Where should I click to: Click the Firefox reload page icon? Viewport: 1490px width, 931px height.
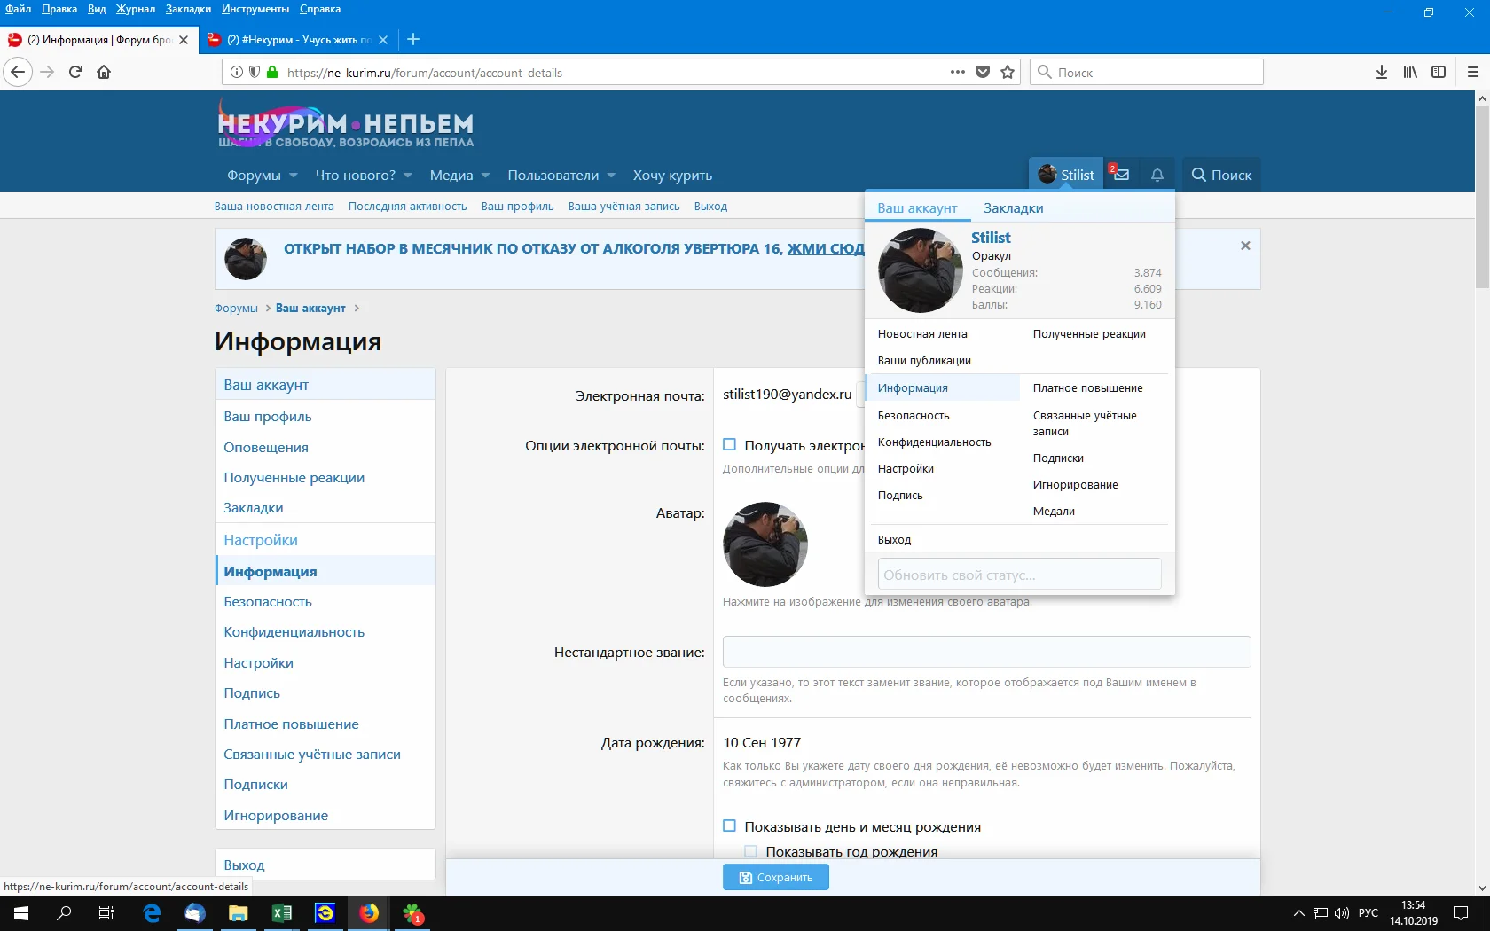coord(75,72)
